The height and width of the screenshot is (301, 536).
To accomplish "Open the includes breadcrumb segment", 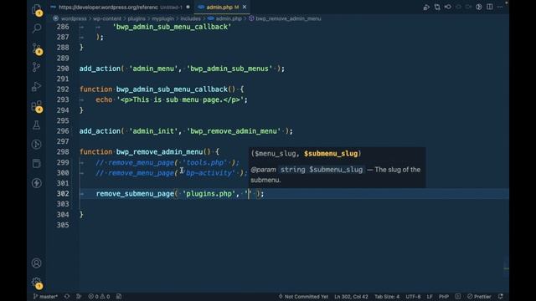I will point(190,18).
